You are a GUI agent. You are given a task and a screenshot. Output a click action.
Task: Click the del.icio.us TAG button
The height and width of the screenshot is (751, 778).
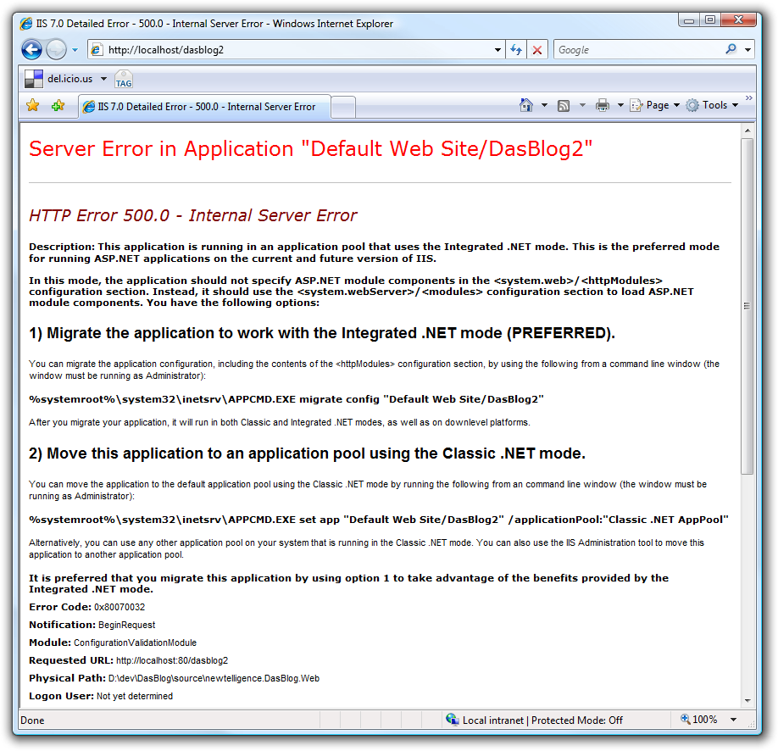(x=124, y=80)
